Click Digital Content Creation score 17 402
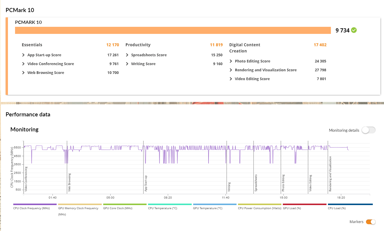The height and width of the screenshot is (231, 384). (x=320, y=45)
